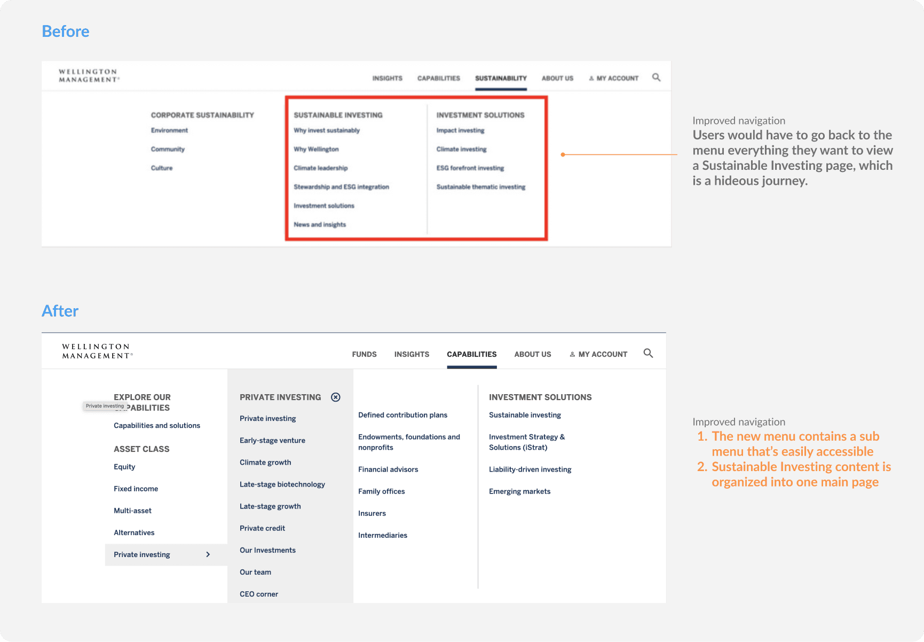Screen dimensions: 924x642
Task: Open Liability-driven investing link
Action: pos(530,469)
